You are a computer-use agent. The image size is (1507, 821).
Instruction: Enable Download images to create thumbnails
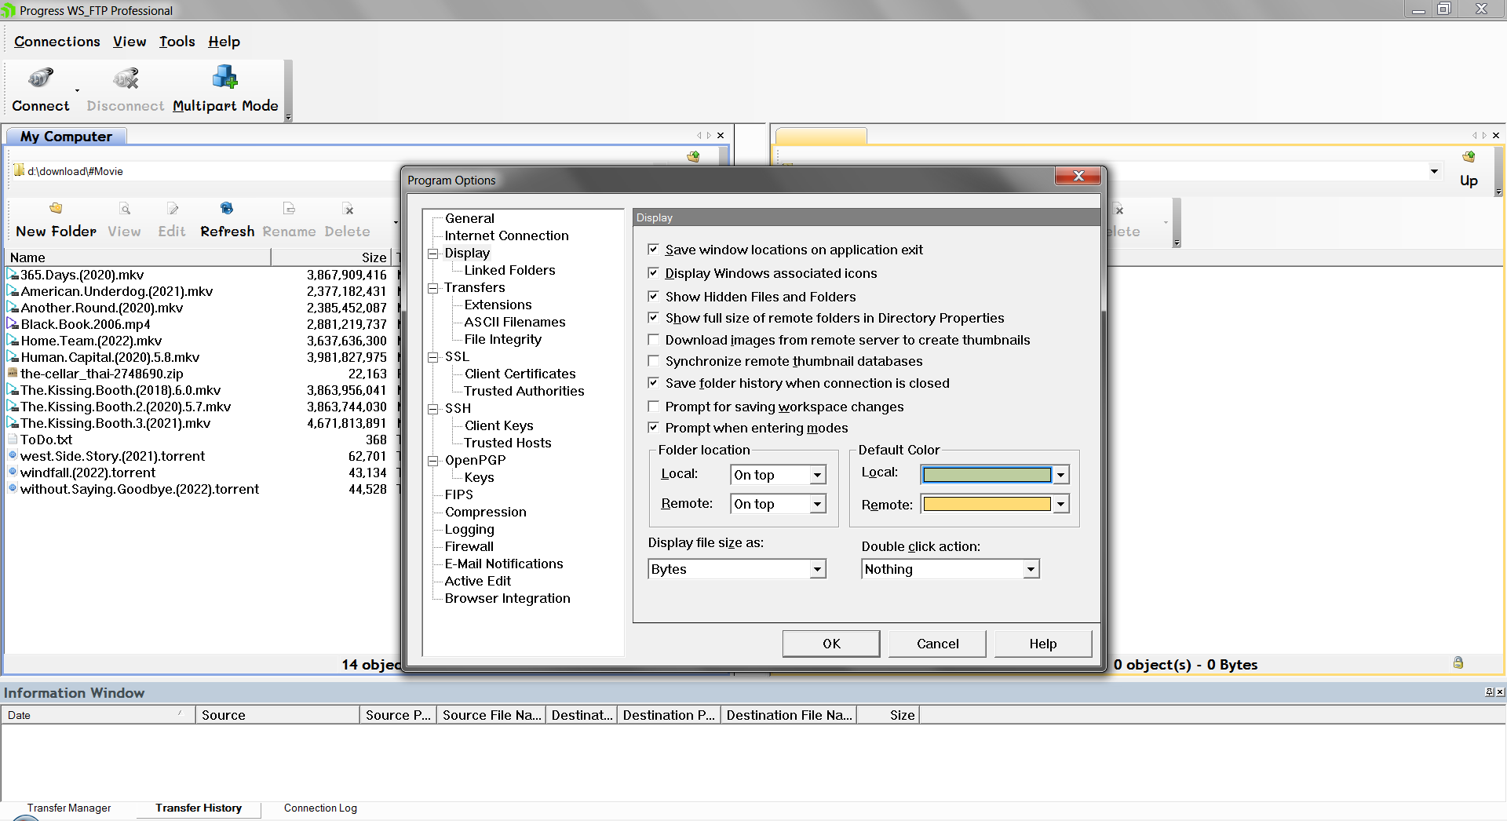653,340
